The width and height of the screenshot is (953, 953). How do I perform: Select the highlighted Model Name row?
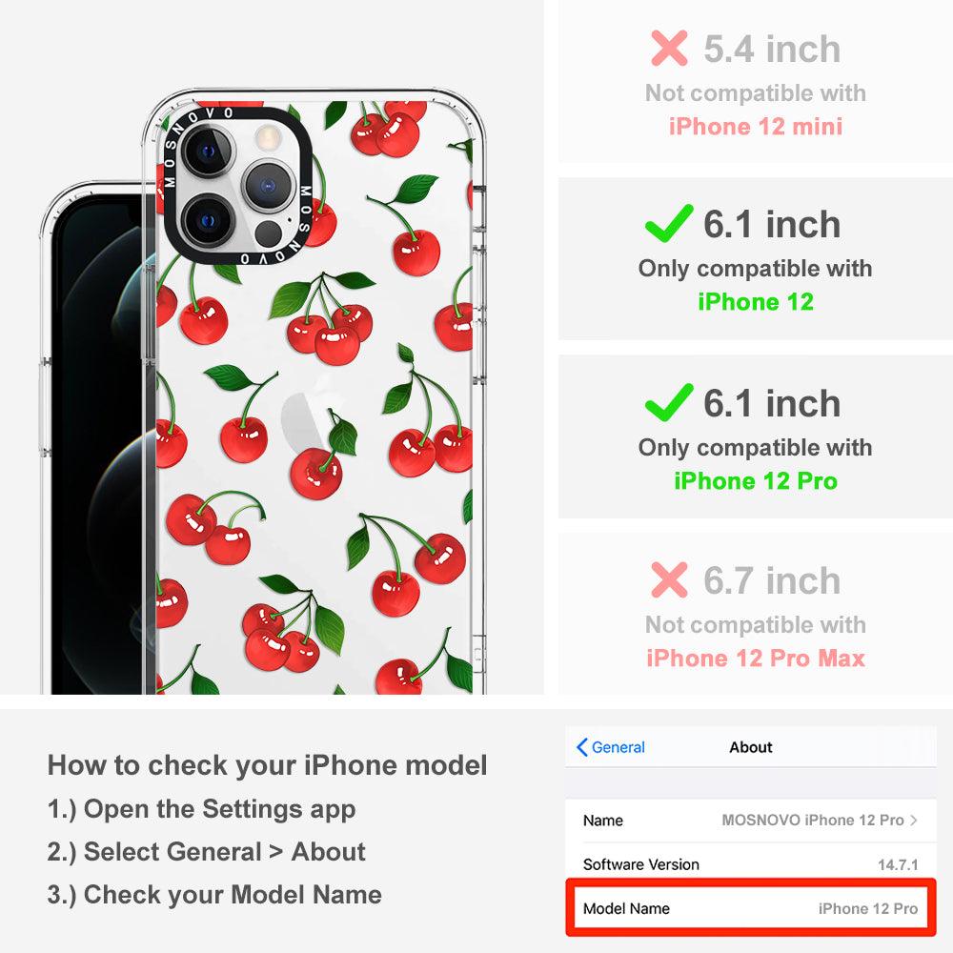point(751,908)
